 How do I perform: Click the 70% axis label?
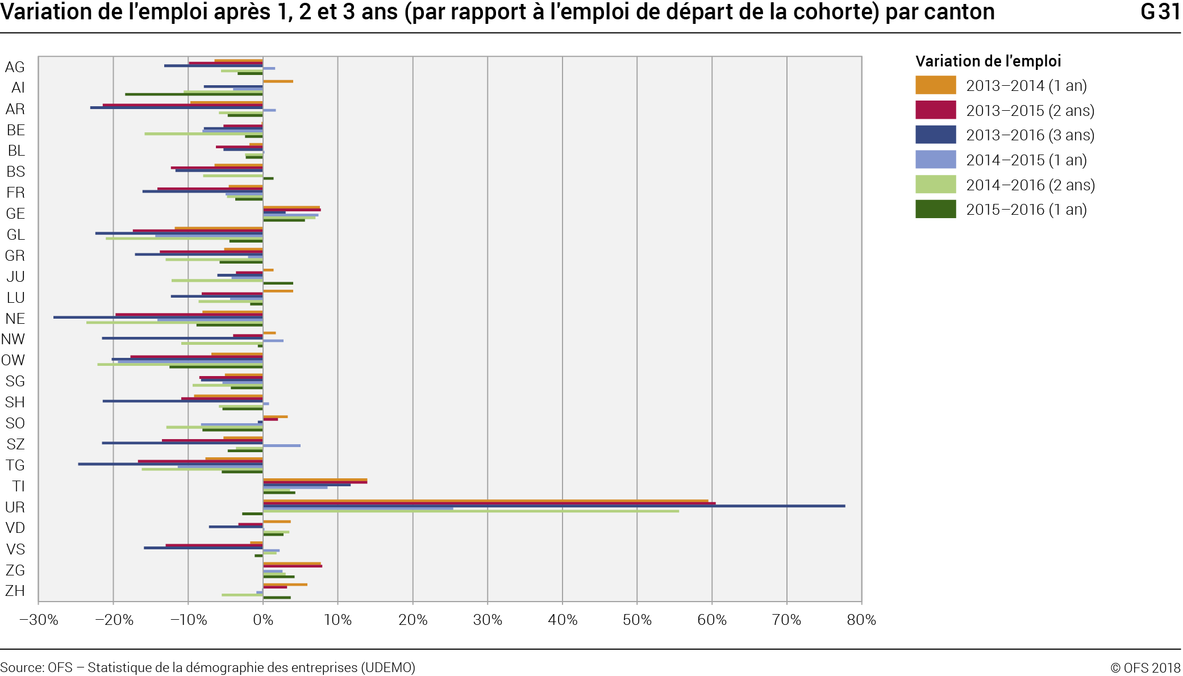tap(786, 620)
